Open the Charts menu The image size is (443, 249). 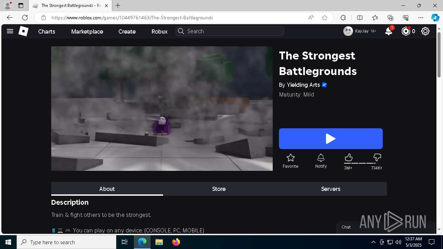[47, 31]
